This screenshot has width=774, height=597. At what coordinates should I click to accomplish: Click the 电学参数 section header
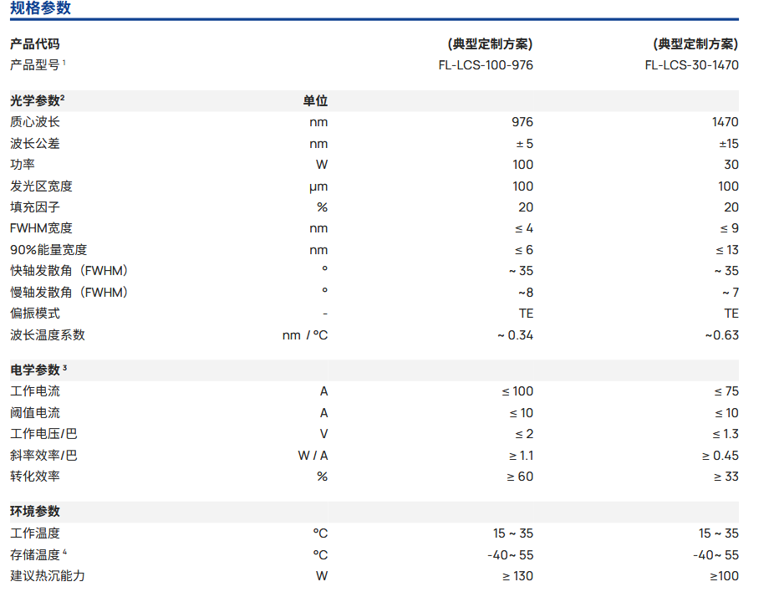click(35, 370)
